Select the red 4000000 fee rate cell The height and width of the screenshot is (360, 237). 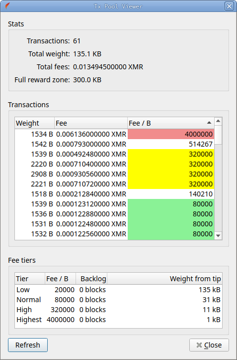(171, 134)
